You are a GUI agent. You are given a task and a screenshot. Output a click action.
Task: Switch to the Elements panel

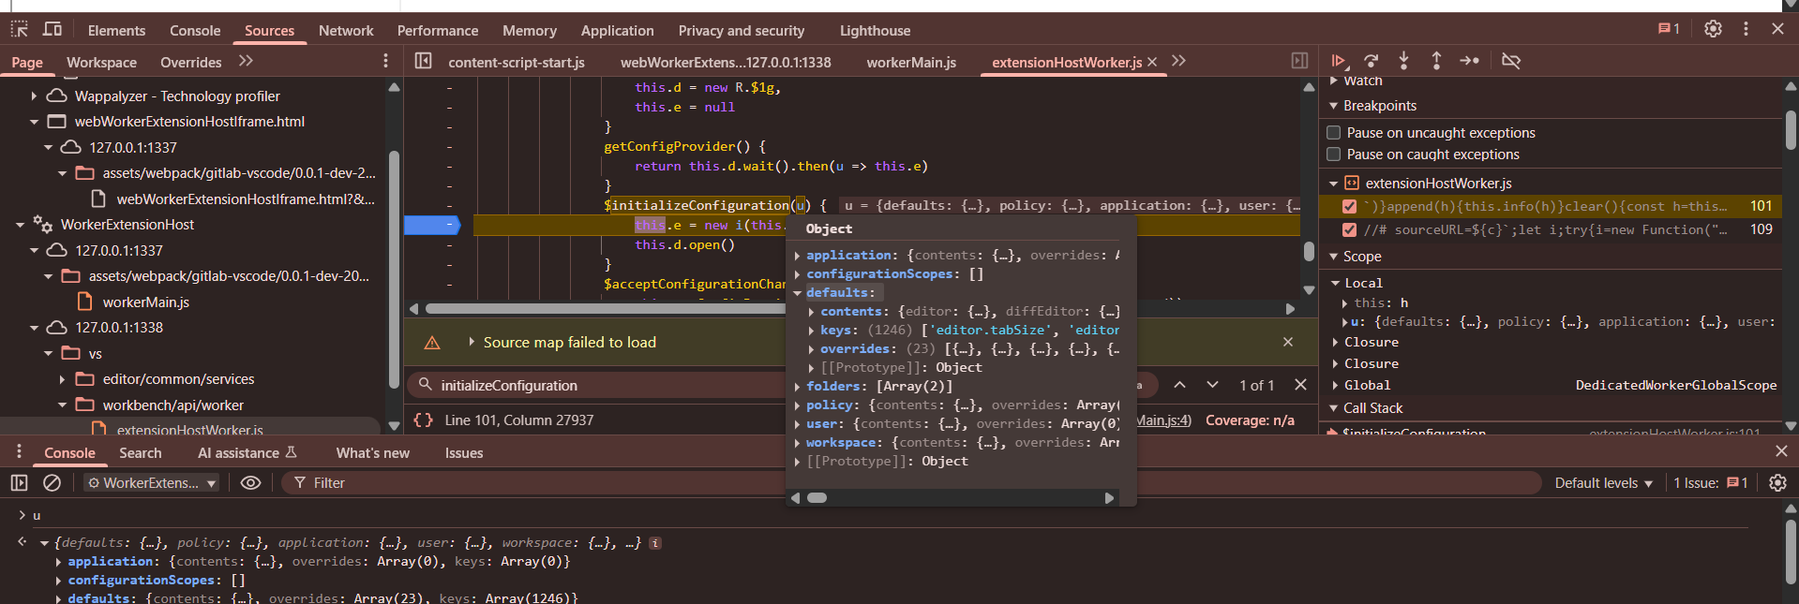pos(116,30)
